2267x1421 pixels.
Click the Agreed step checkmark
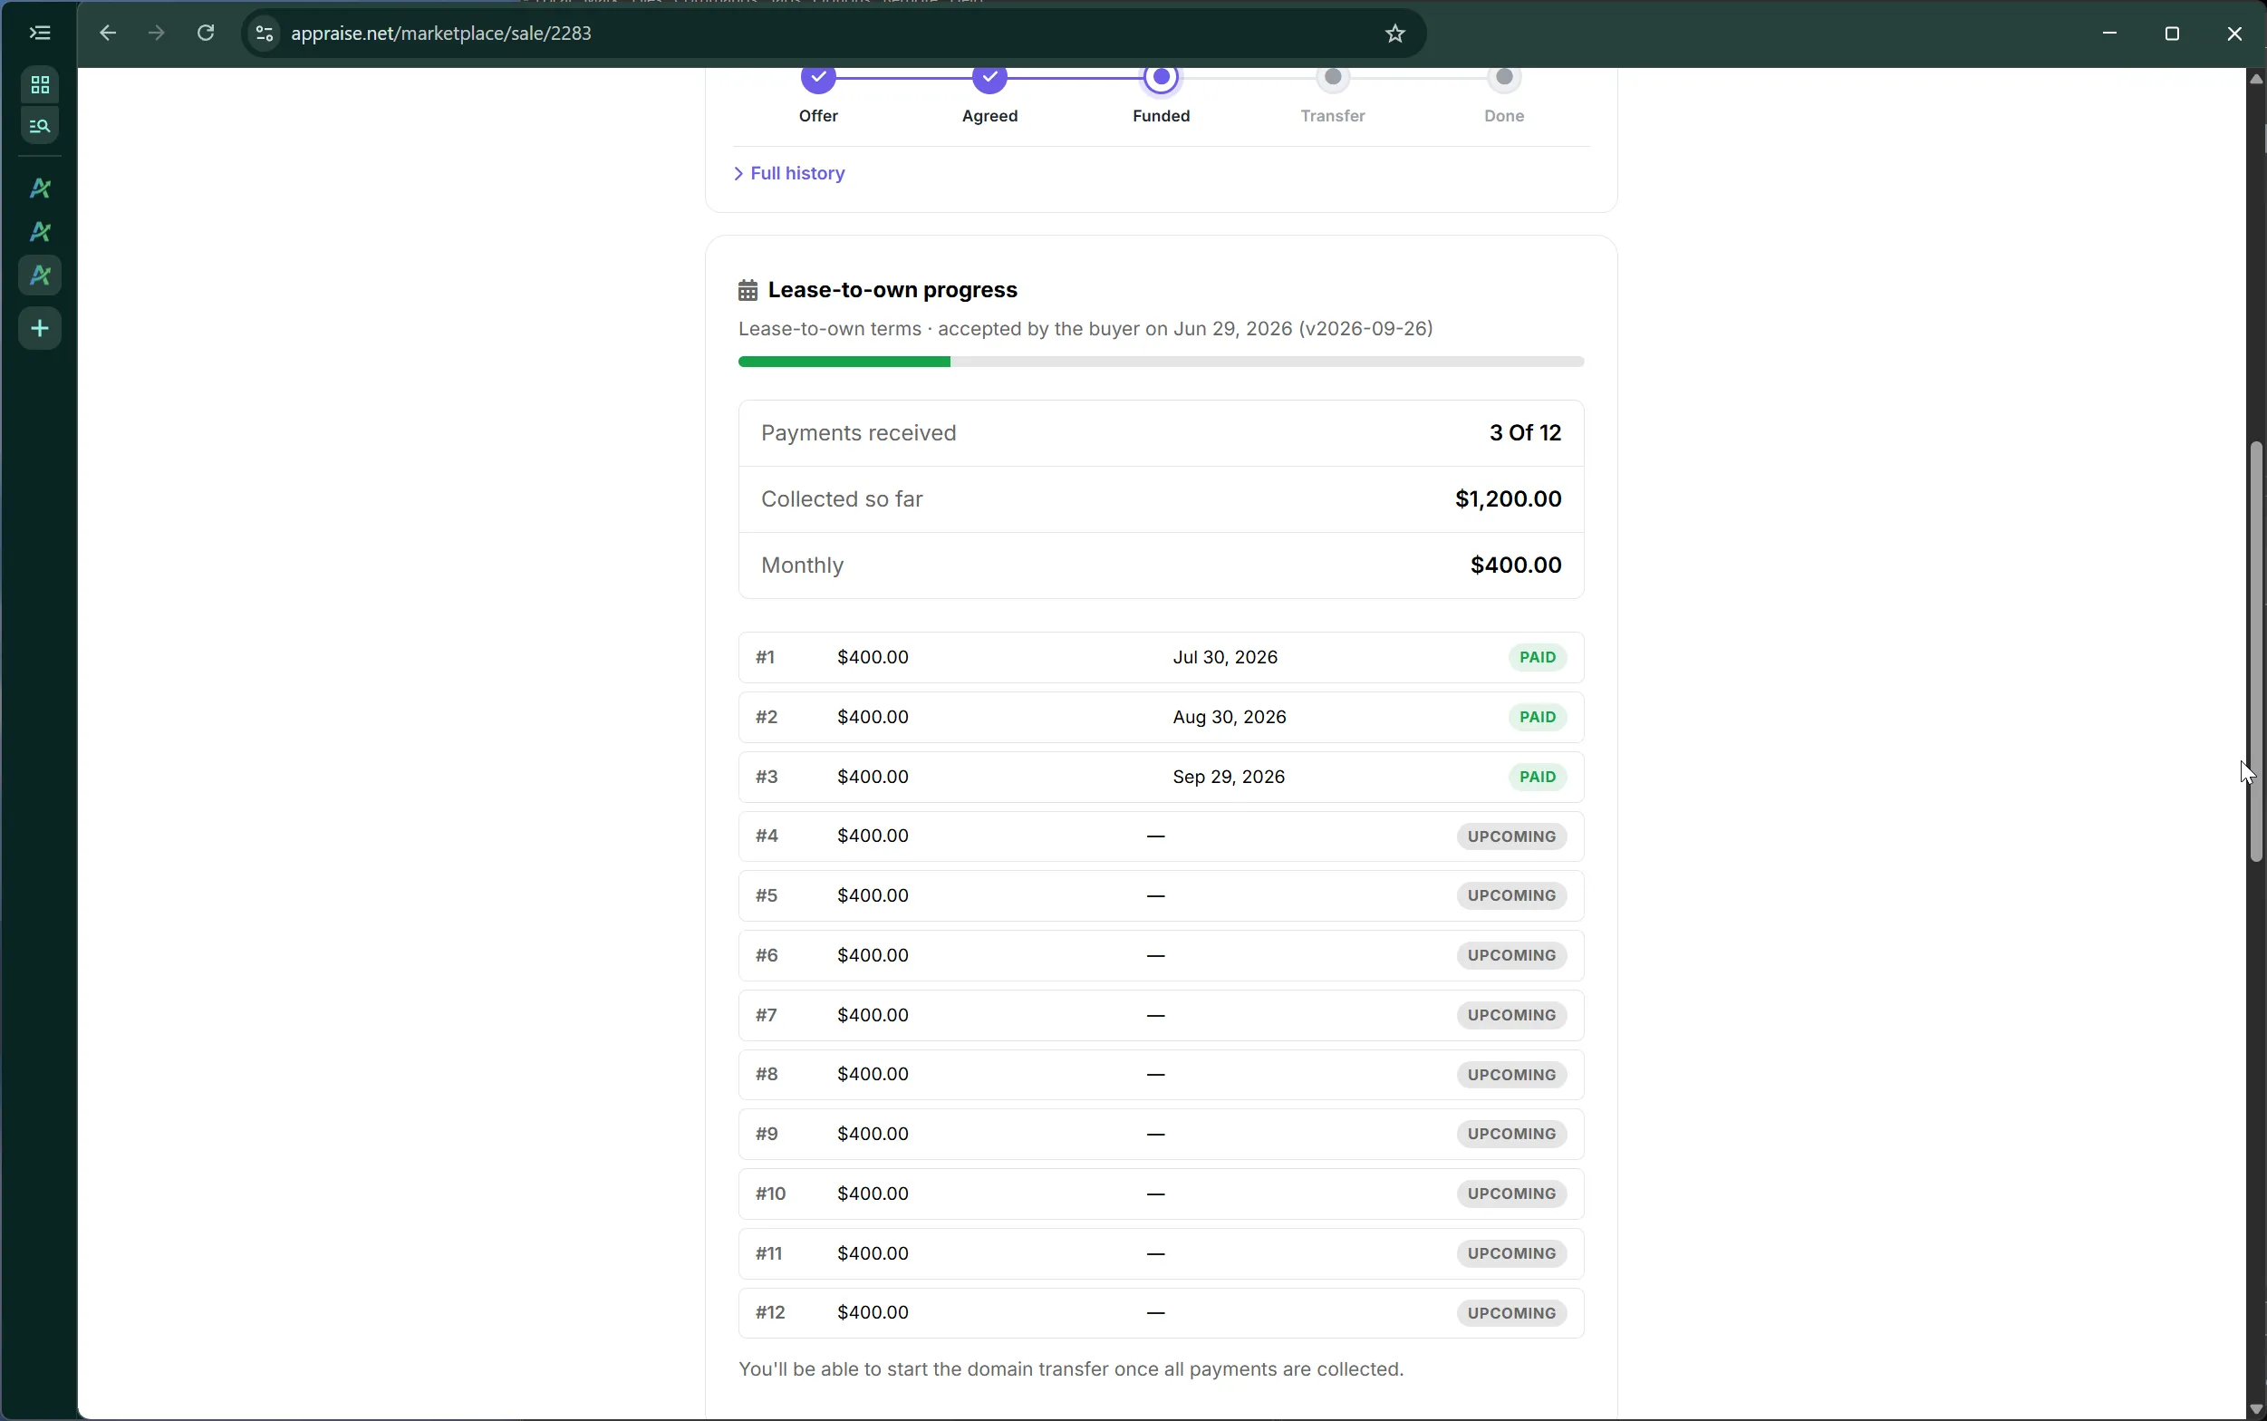pos(990,78)
